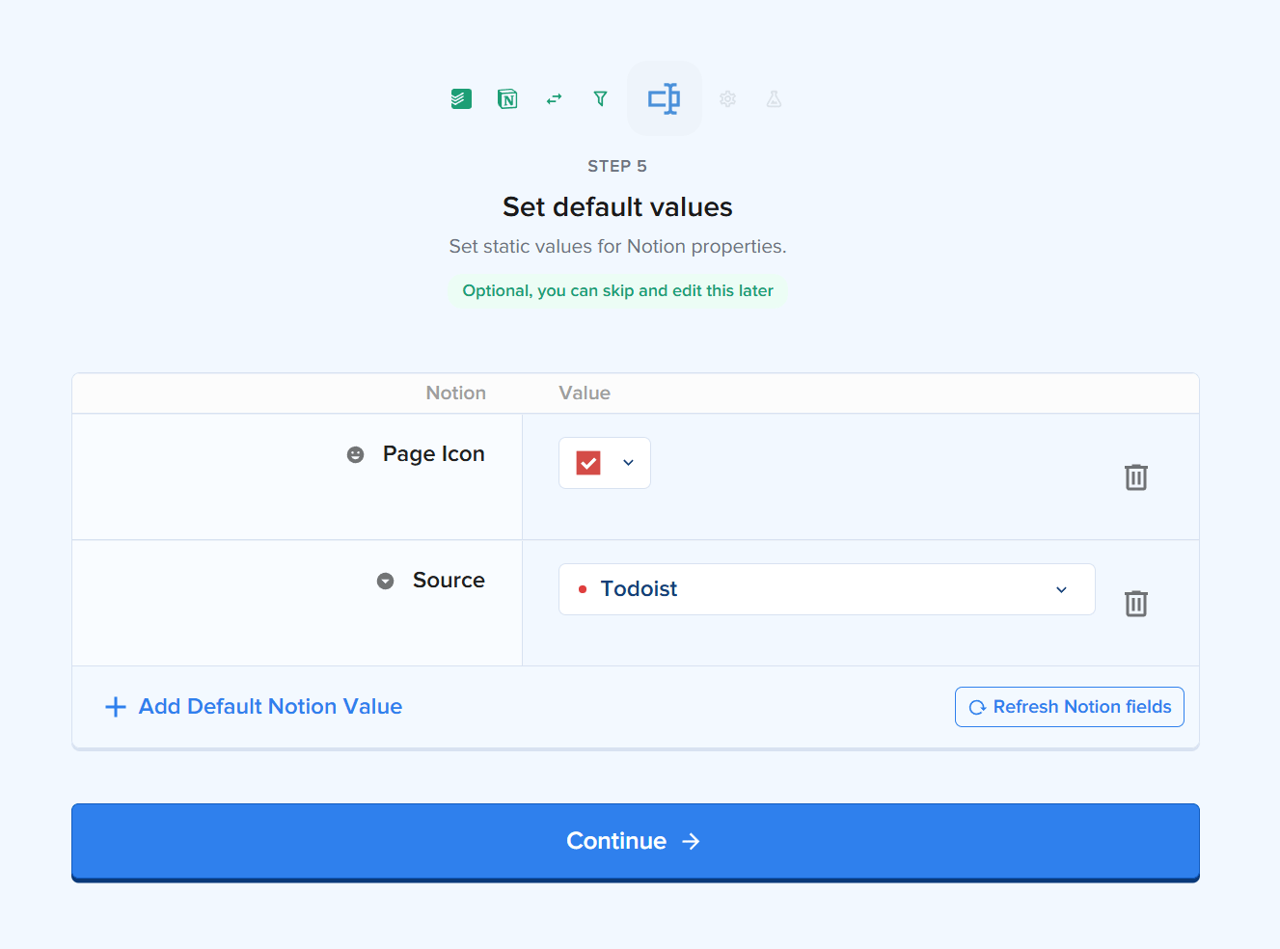Image resolution: width=1280 pixels, height=949 pixels.
Task: Jump to the settings gear step
Action: (727, 98)
